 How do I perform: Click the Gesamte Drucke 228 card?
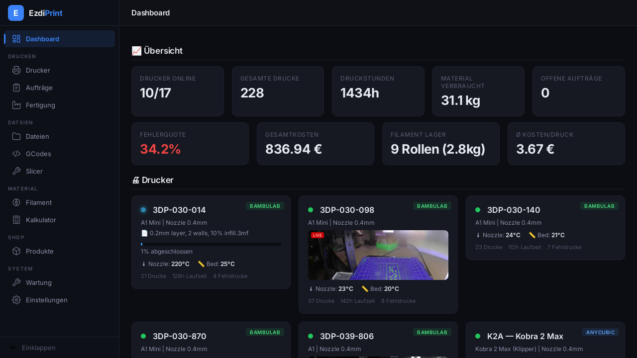point(278,91)
